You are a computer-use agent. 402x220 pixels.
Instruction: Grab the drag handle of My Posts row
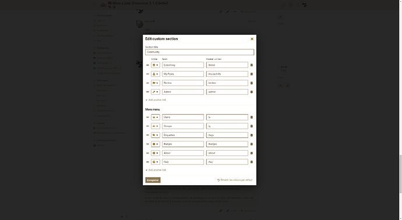tap(147, 74)
